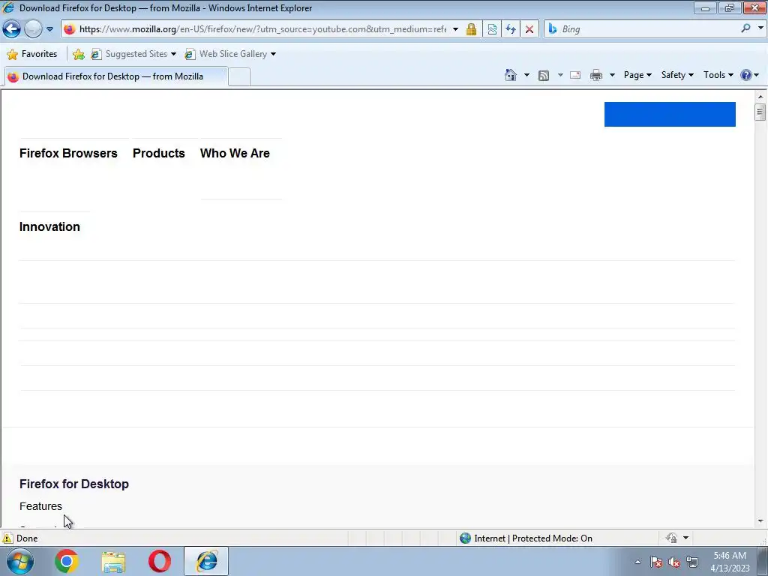Select the URL address bar field
The height and width of the screenshot is (576, 768).
pyautogui.click(x=262, y=29)
